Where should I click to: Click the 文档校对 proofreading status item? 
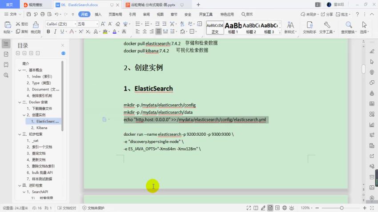pos(67,208)
